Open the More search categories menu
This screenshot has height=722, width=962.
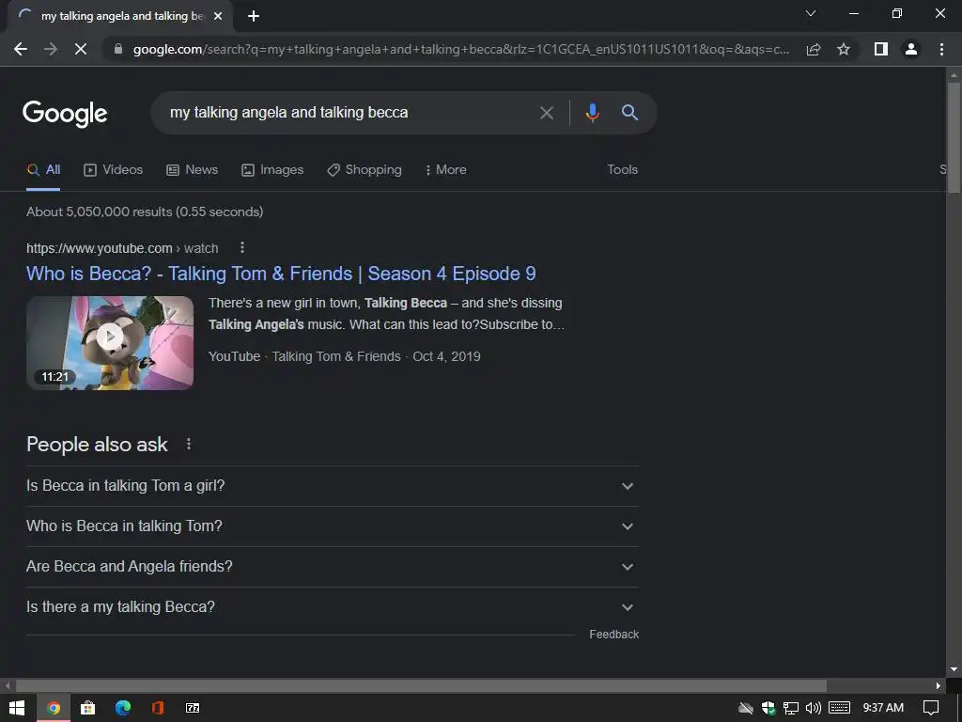pyautogui.click(x=446, y=170)
